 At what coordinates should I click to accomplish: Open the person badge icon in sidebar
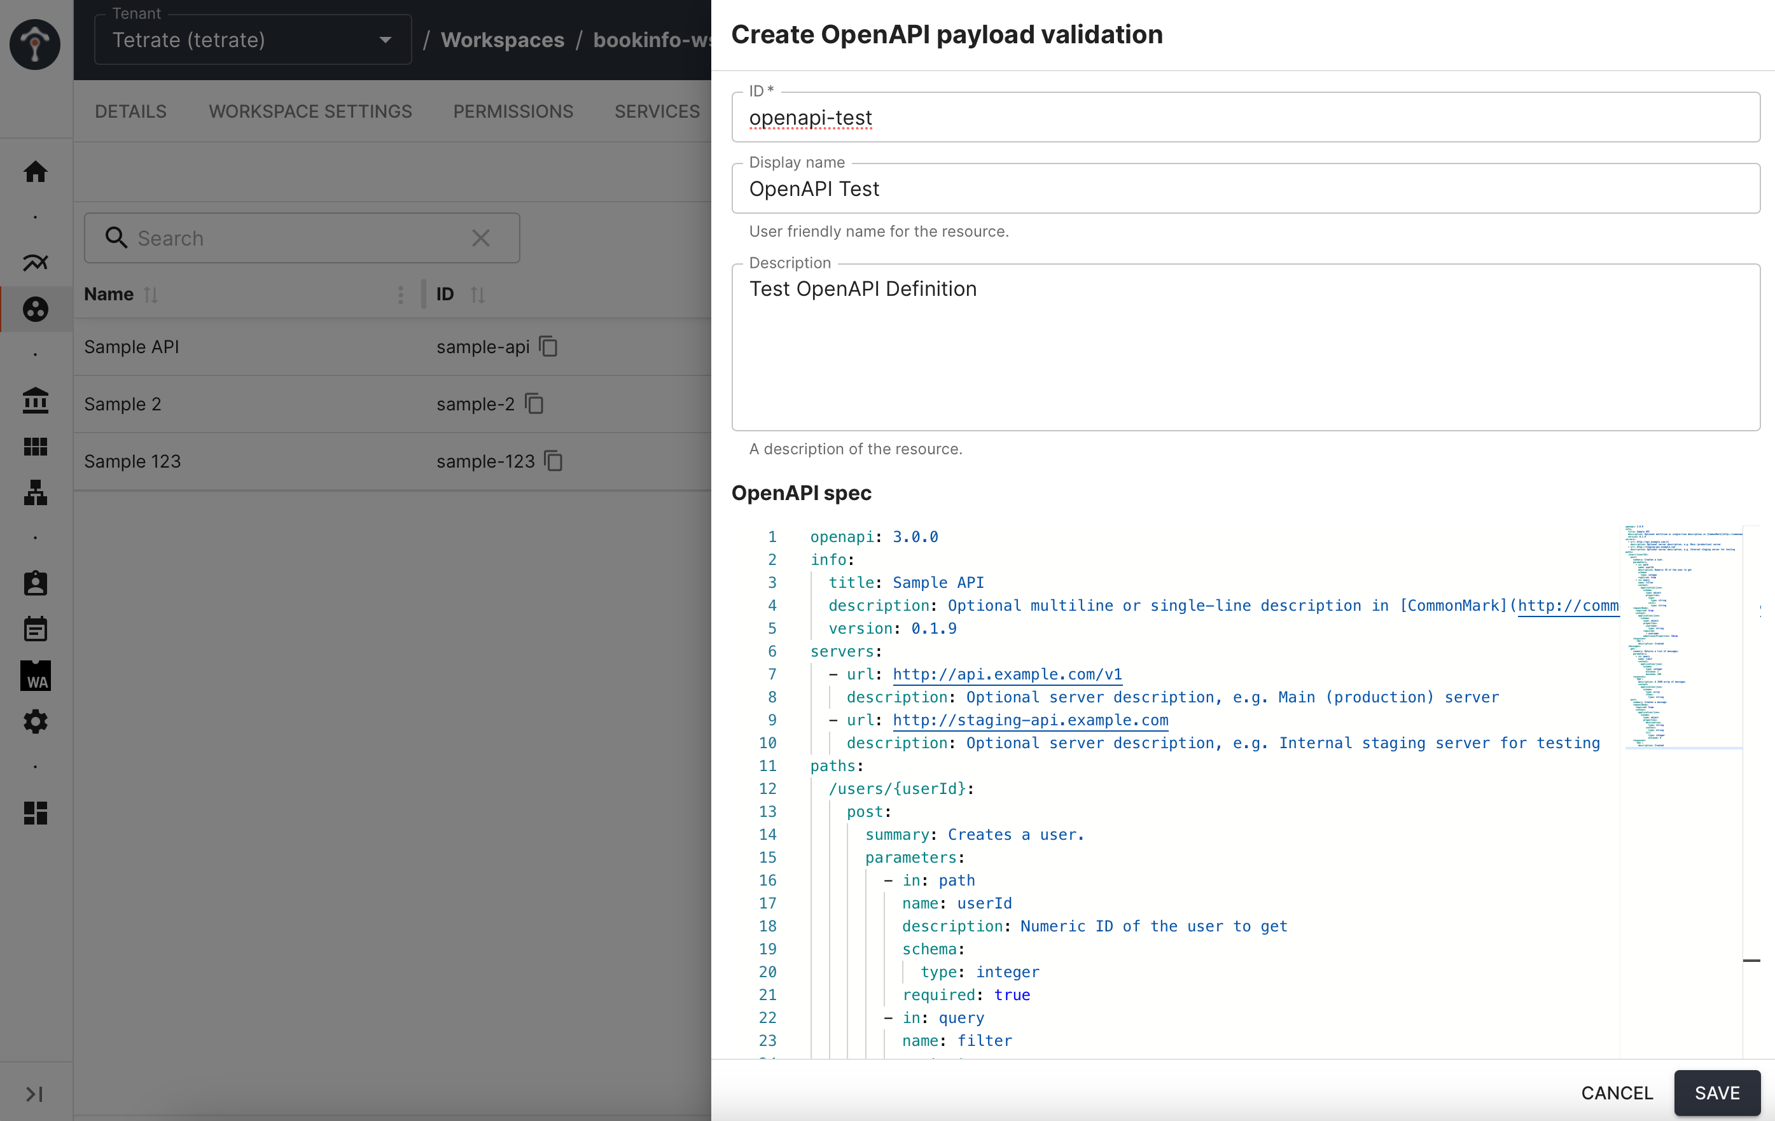(36, 583)
